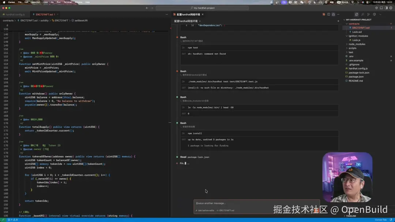This screenshot has height=222, width=395.
Task: Open macOS Spotlight search icon
Action: pos(358,2)
